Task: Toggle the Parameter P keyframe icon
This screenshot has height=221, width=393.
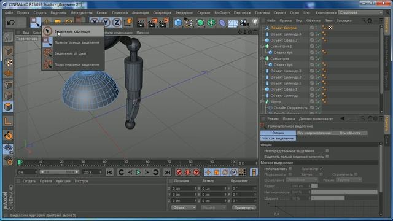Action: point(233,172)
